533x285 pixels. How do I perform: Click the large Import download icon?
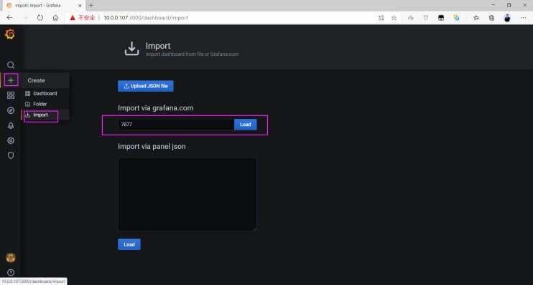(x=131, y=49)
